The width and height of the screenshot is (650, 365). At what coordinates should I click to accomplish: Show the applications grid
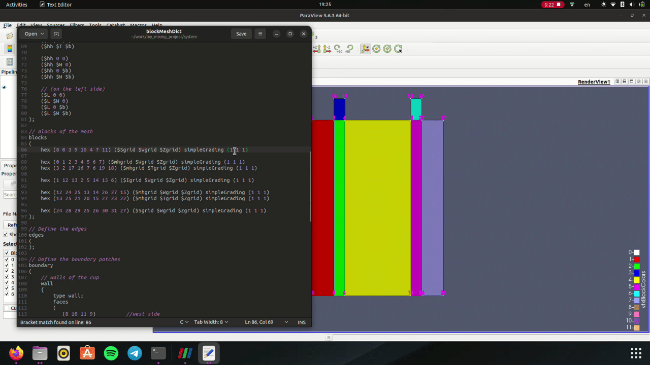point(636,353)
